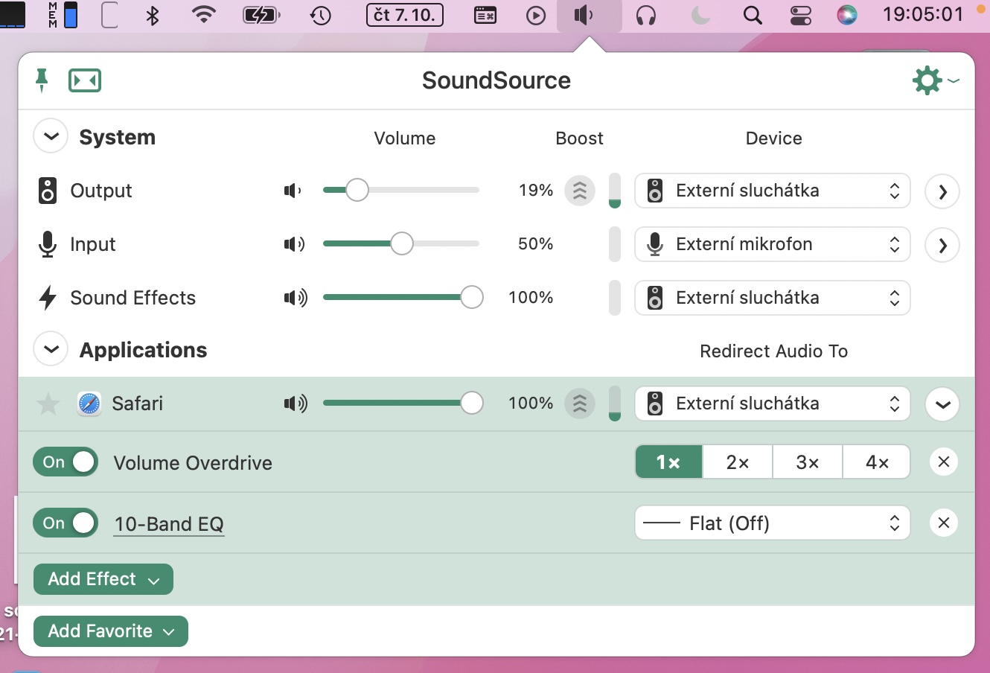Click the Add Favorite button
Screen dimensions: 990x673
click(x=111, y=631)
